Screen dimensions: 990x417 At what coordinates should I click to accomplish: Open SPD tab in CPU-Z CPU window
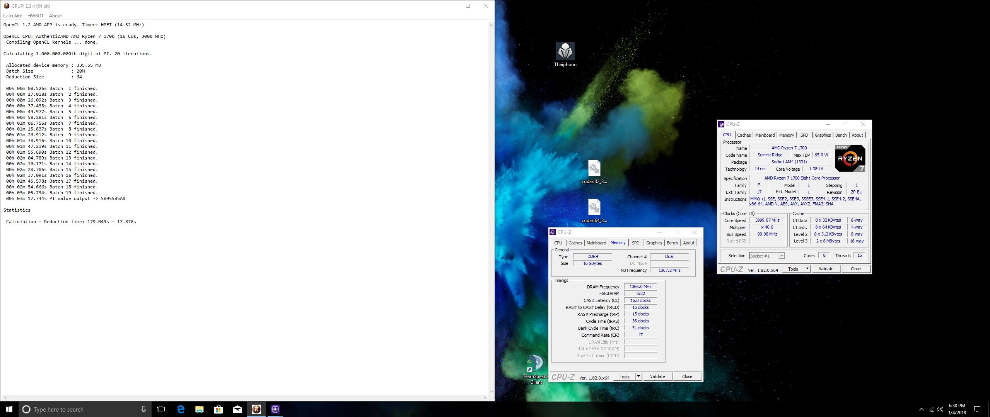click(804, 135)
